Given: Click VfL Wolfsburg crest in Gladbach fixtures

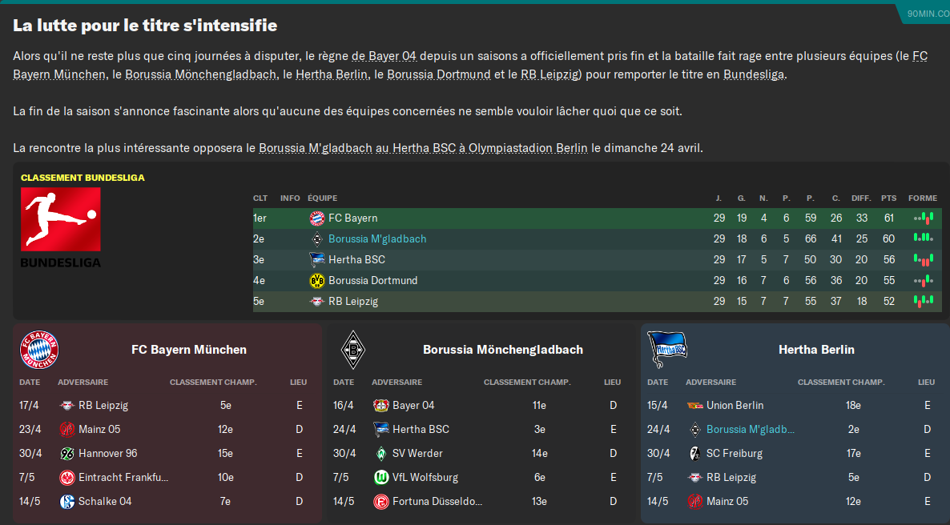Looking at the screenshot, I should (x=381, y=477).
